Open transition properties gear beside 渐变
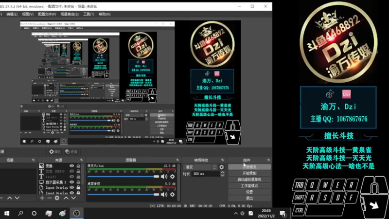This screenshot has height=219, width=389. (x=222, y=167)
